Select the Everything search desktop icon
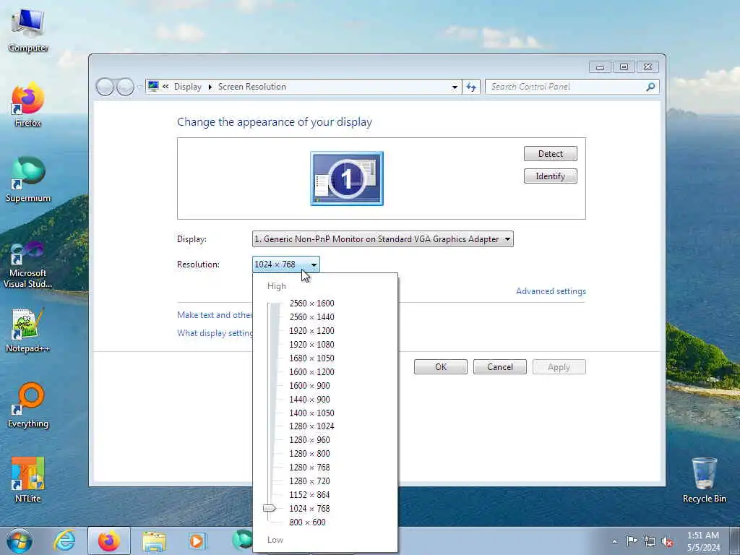Viewport: 740px width, 555px height. point(28,405)
